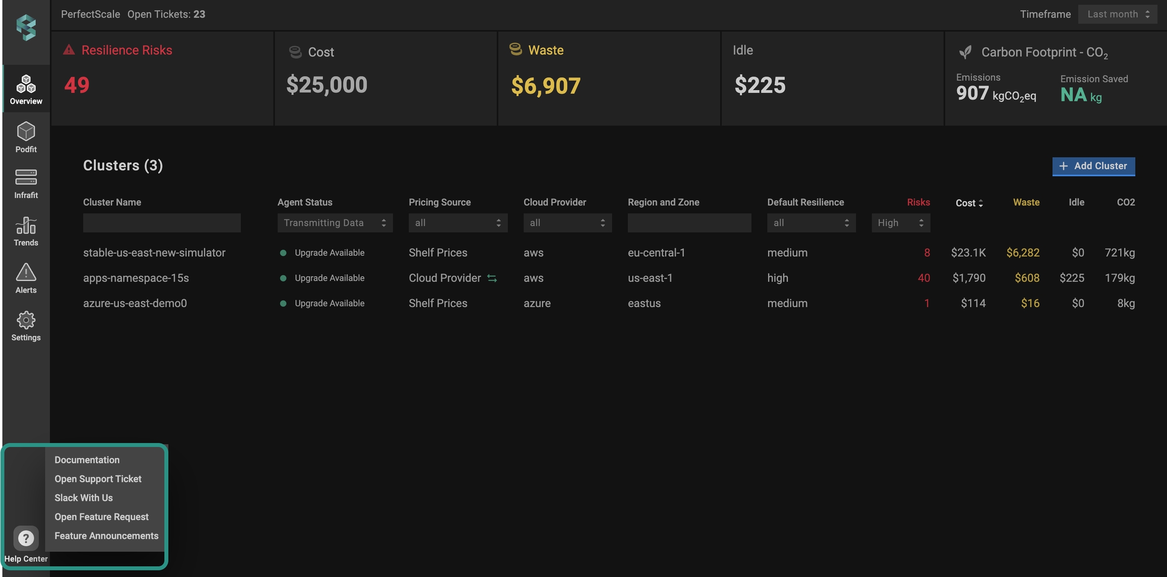Click the pricing source swap arrows icon
Viewport: 1167px width, 577px height.
pyautogui.click(x=492, y=278)
